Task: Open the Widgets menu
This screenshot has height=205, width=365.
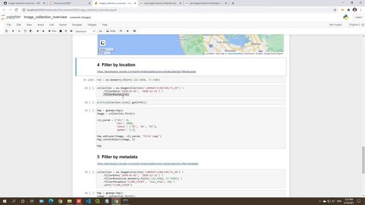Action: [x=92, y=24]
